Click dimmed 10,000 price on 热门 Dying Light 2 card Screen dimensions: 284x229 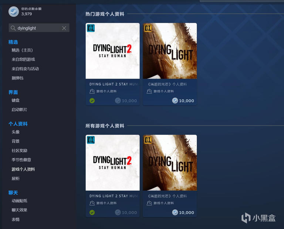(x=126, y=100)
